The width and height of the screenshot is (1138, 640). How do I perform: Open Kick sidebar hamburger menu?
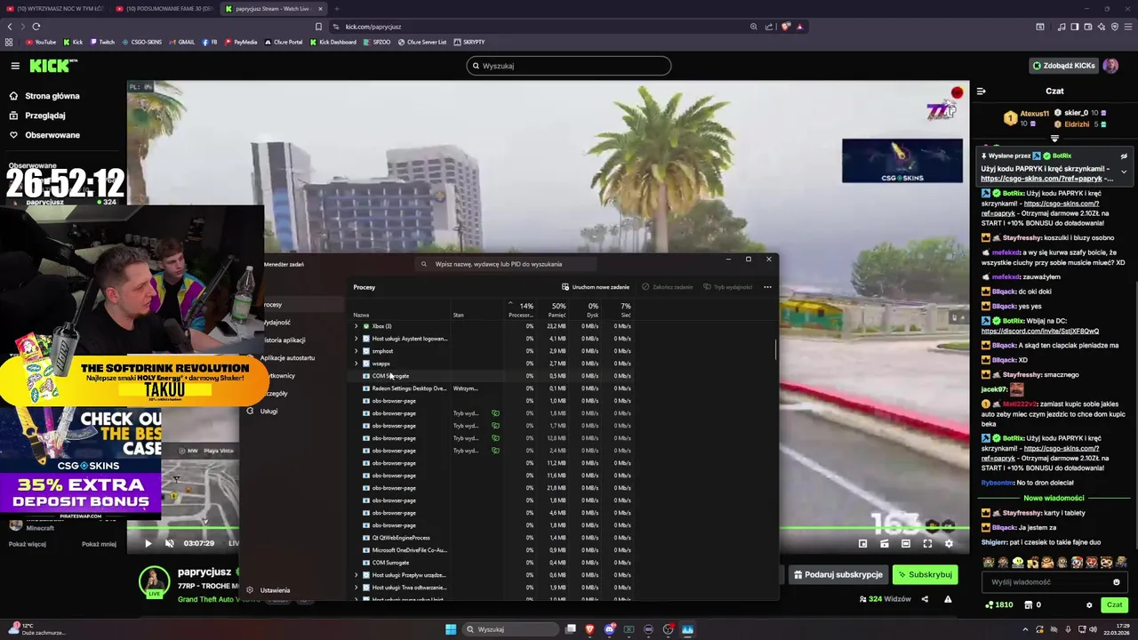(15, 66)
